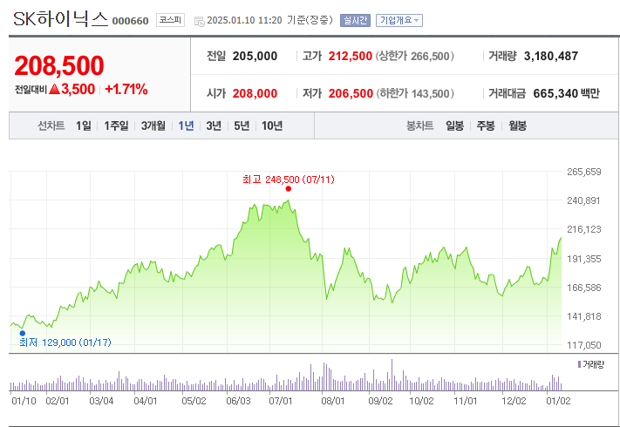
Task: Click the SK하이닉스 stock name title
Action: pyautogui.click(x=60, y=19)
